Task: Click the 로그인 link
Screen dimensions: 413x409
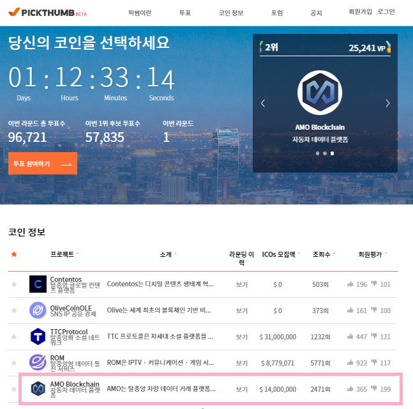Action: pyautogui.click(x=386, y=12)
